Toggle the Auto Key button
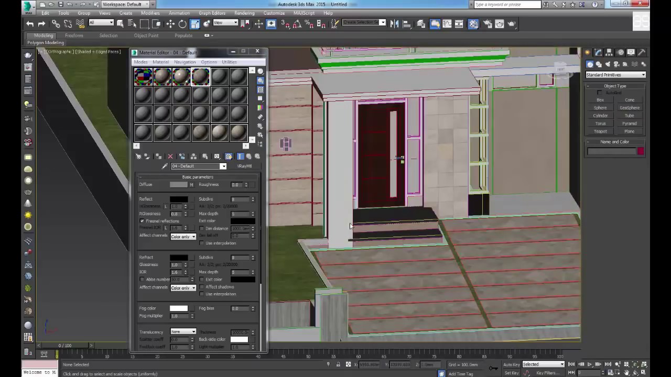The width and height of the screenshot is (671, 377). click(x=511, y=364)
